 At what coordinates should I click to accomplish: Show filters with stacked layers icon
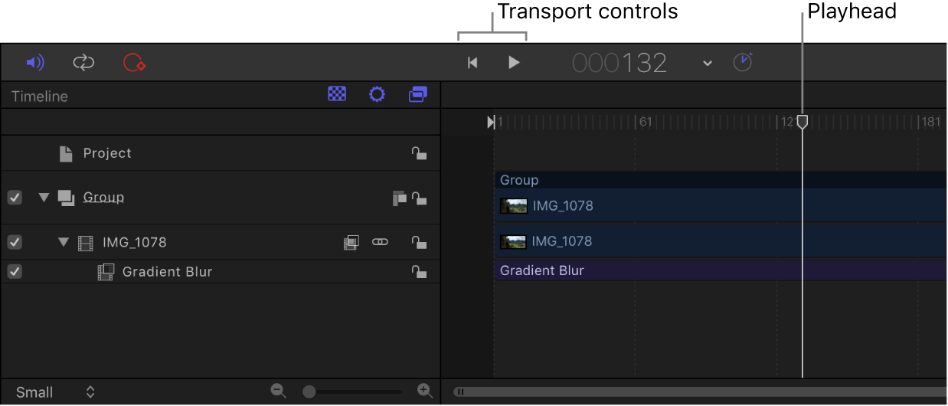417,94
